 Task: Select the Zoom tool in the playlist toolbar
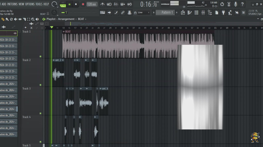click(x=33, y=19)
